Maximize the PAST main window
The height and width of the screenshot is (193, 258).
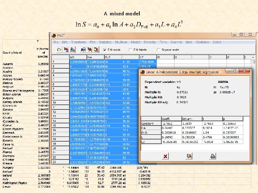(x=241, y=34)
